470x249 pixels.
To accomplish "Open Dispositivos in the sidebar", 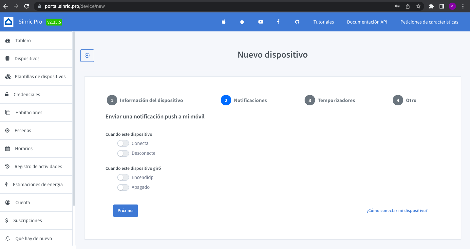I will click(x=27, y=59).
